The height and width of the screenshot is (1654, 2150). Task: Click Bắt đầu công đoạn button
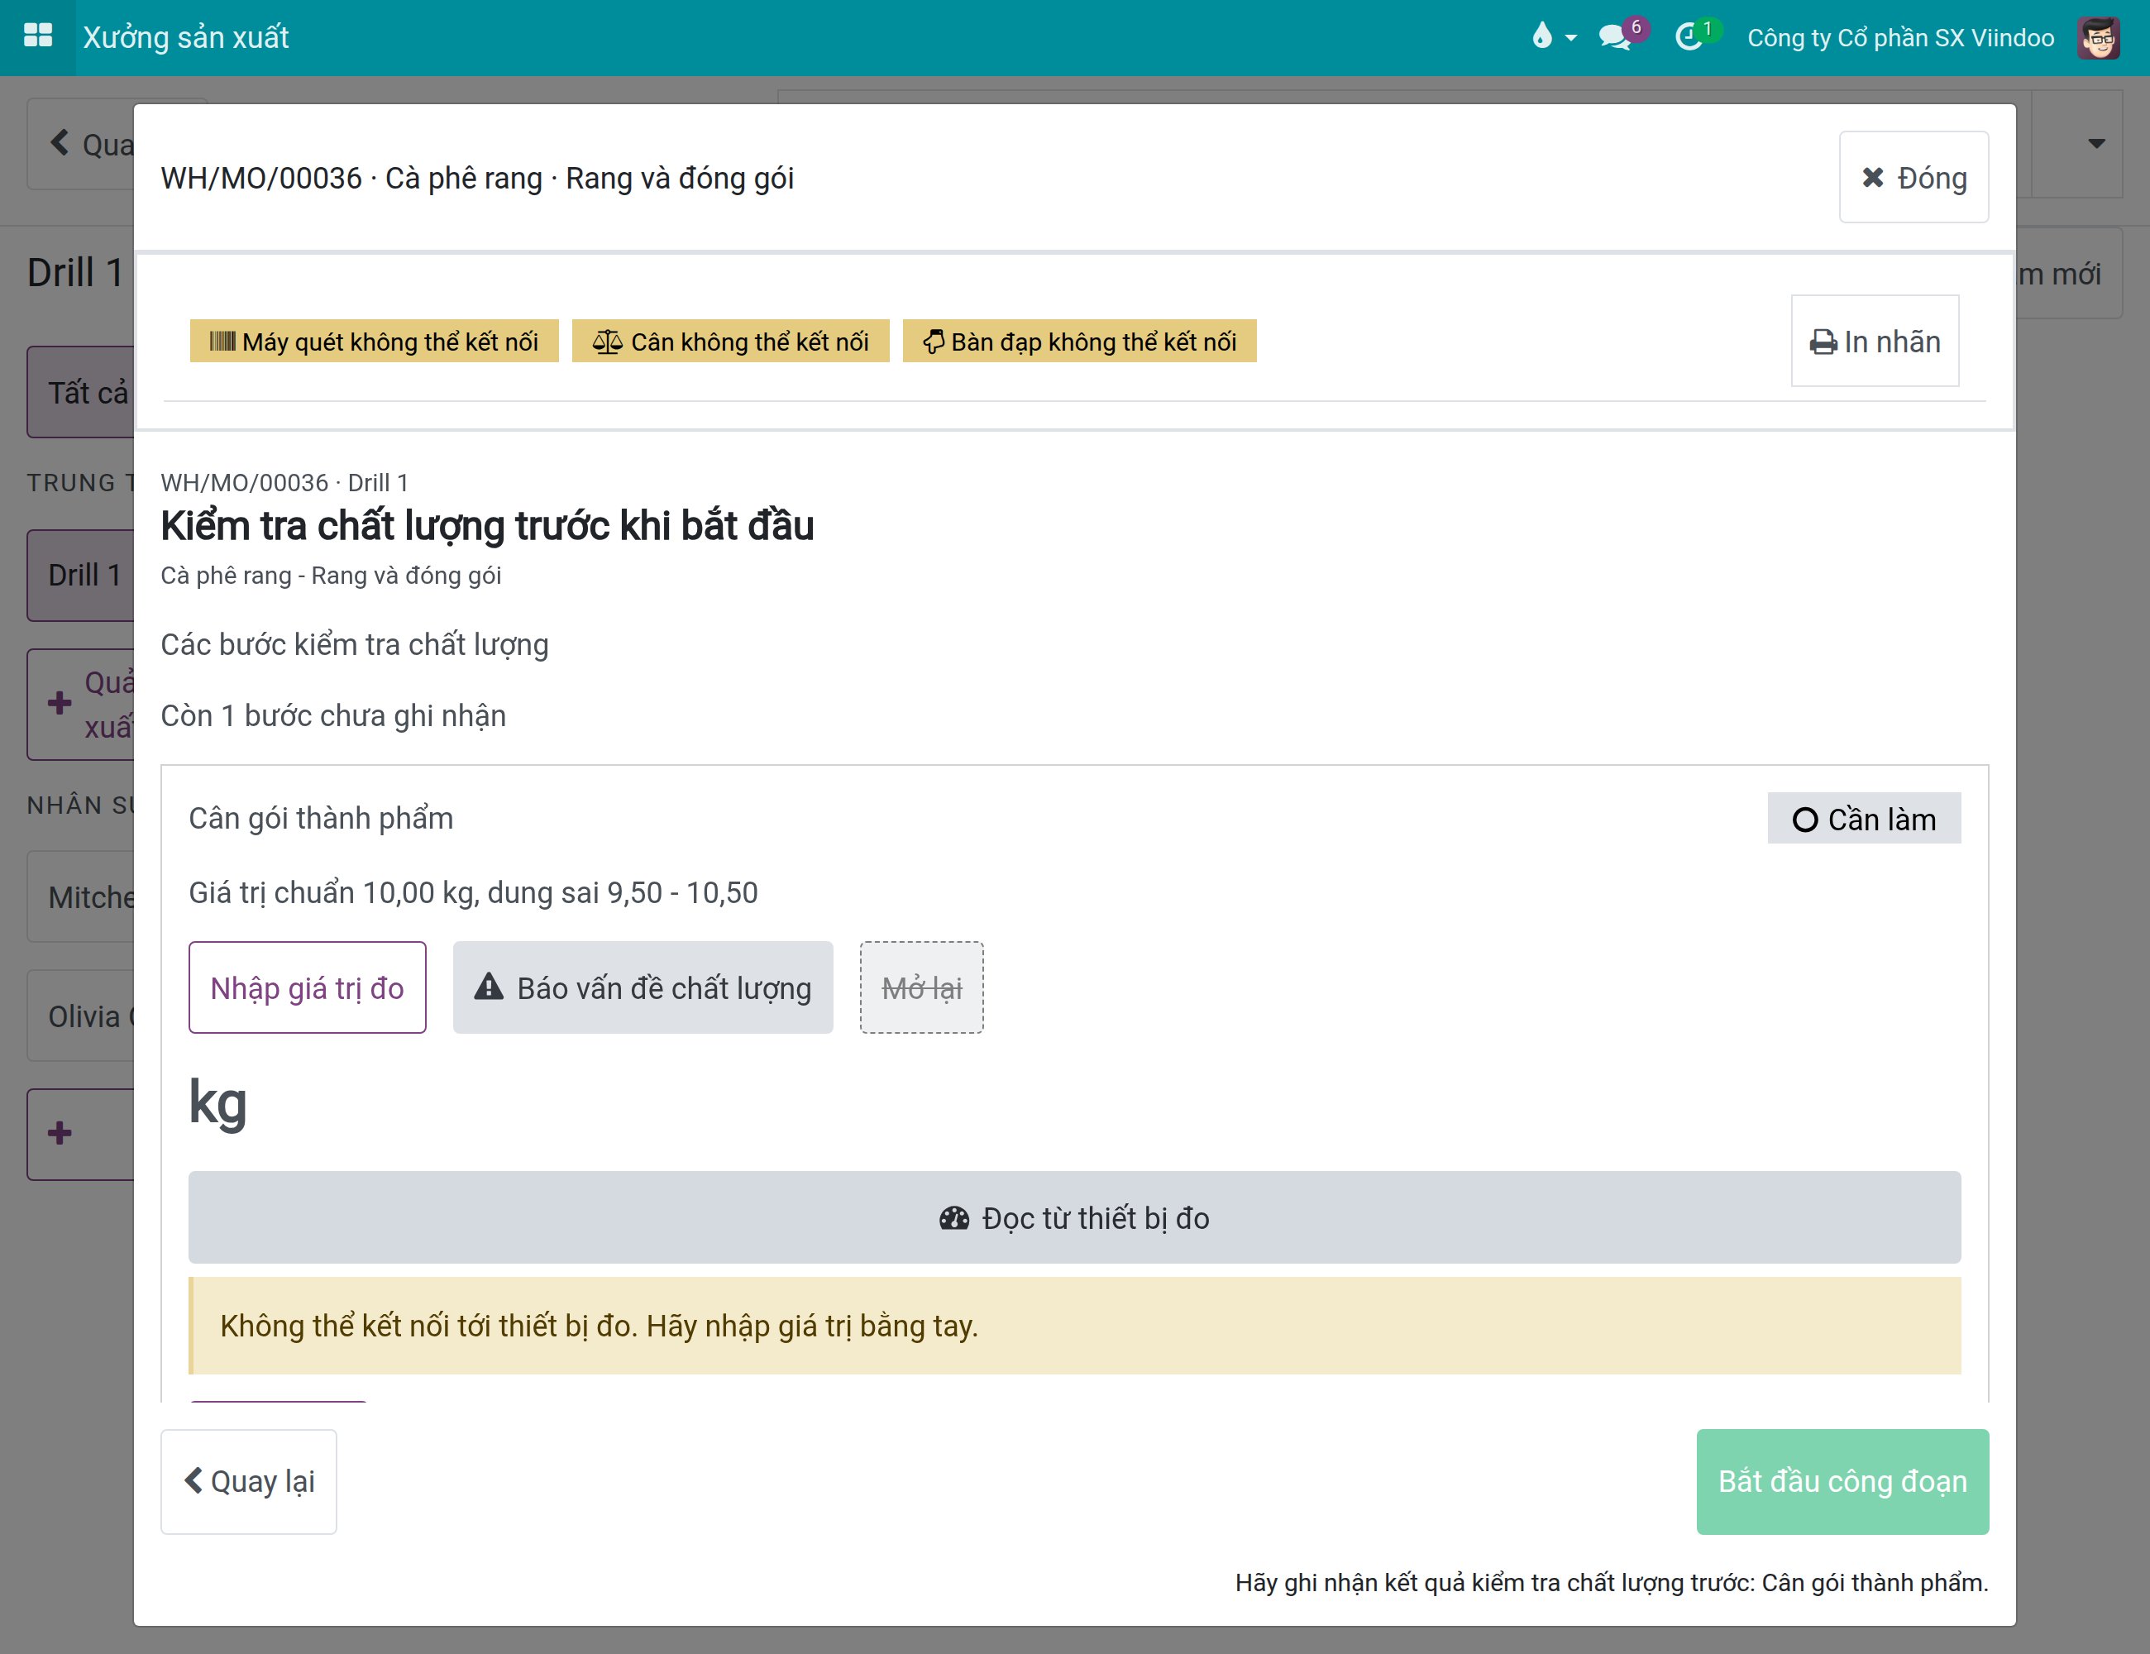1842,1480
